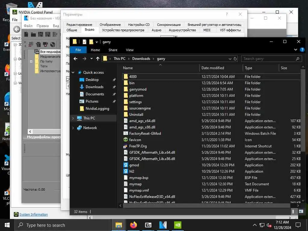Click Windows Start button
This screenshot has height=231, width=308.
click(x=7, y=225)
